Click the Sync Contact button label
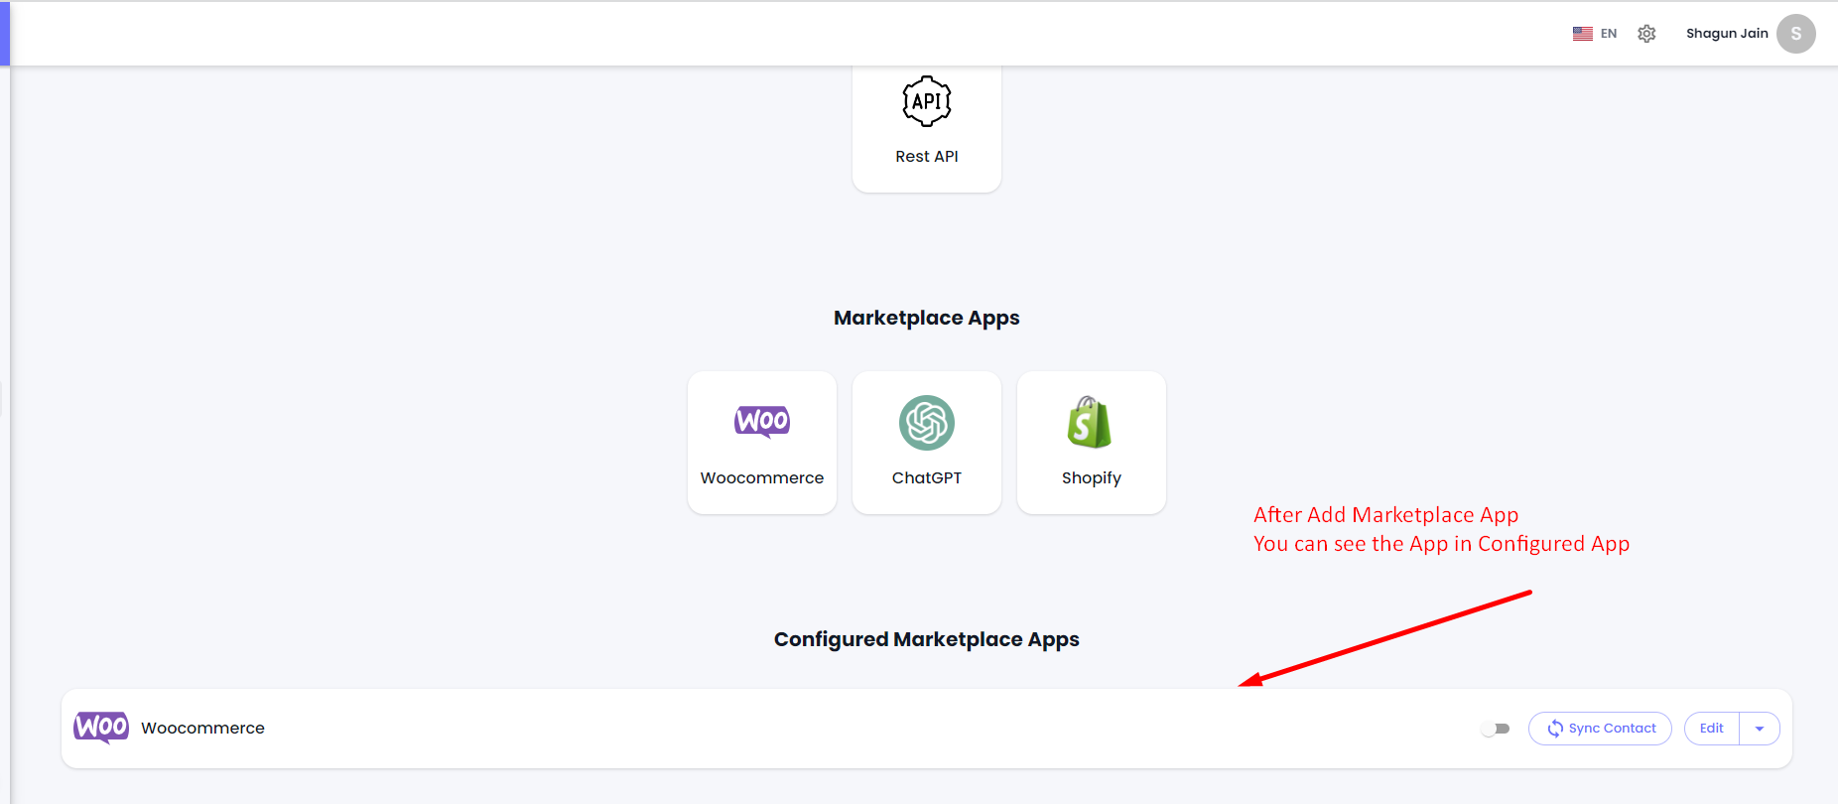The height and width of the screenshot is (804, 1838). tap(1612, 729)
